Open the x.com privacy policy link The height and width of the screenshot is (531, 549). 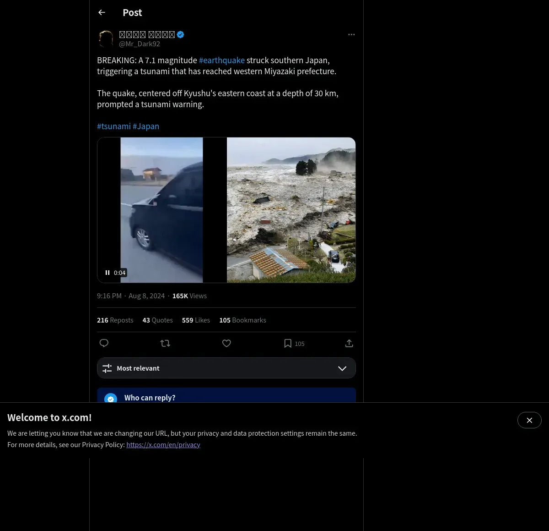(x=163, y=444)
